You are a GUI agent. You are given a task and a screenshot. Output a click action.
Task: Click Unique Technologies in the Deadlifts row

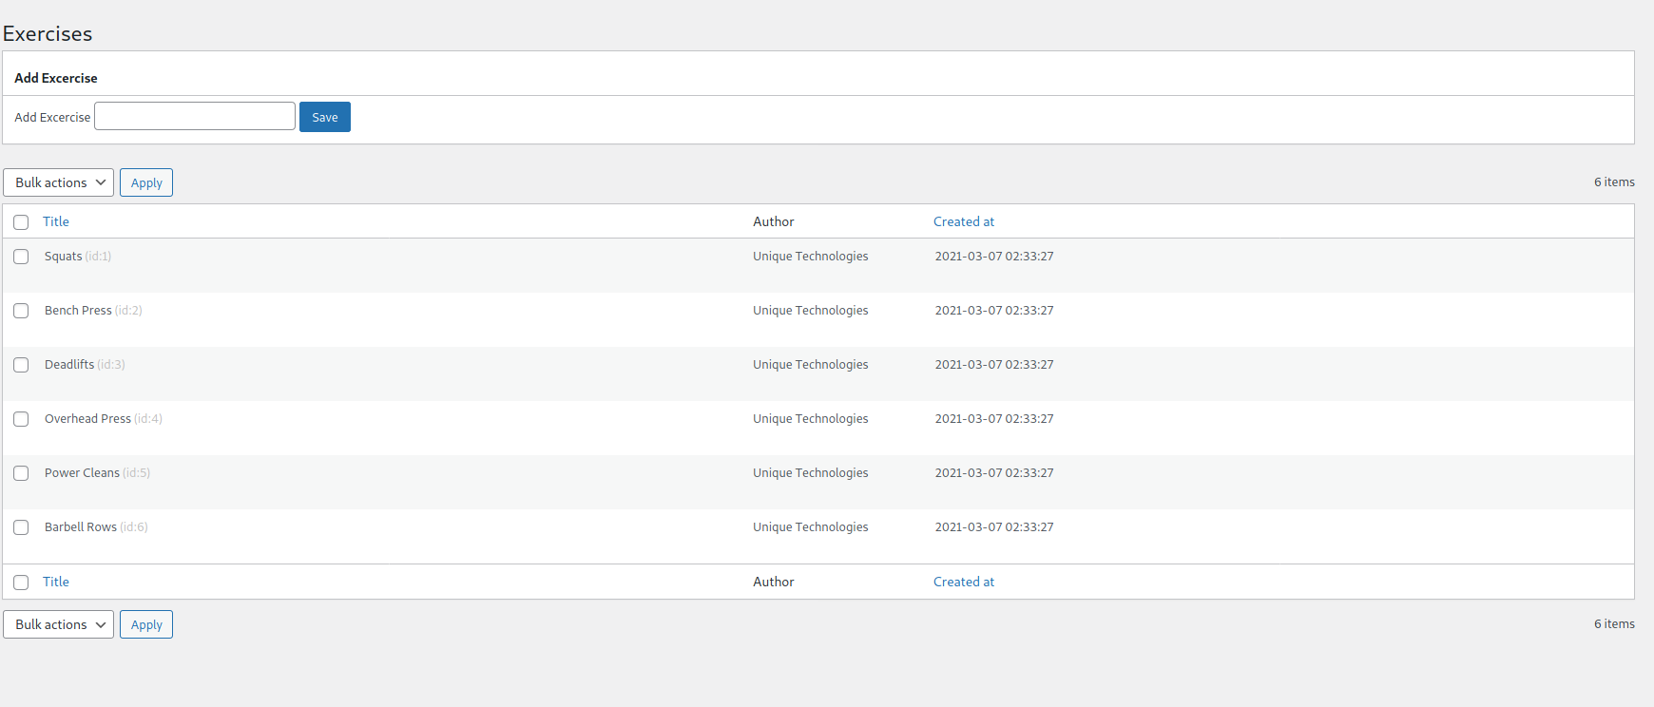tap(811, 365)
